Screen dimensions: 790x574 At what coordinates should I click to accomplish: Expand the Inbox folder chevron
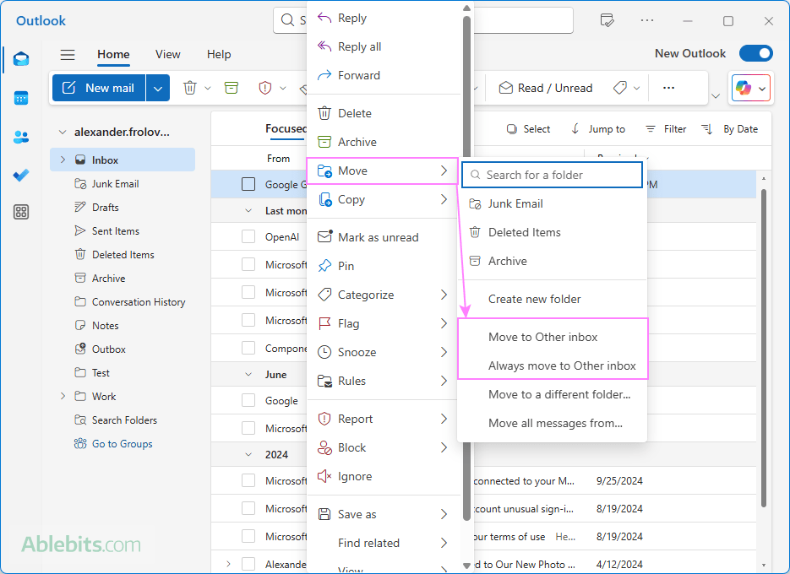click(x=63, y=160)
